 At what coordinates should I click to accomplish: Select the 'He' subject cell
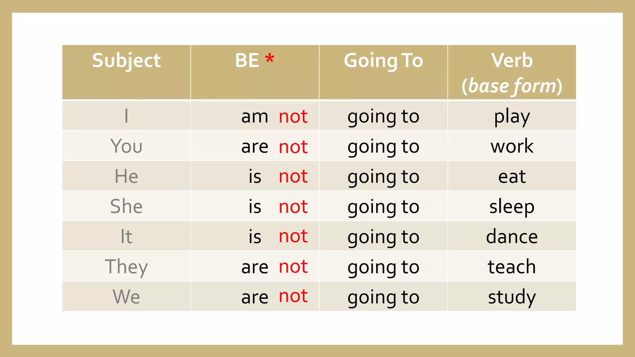(127, 176)
